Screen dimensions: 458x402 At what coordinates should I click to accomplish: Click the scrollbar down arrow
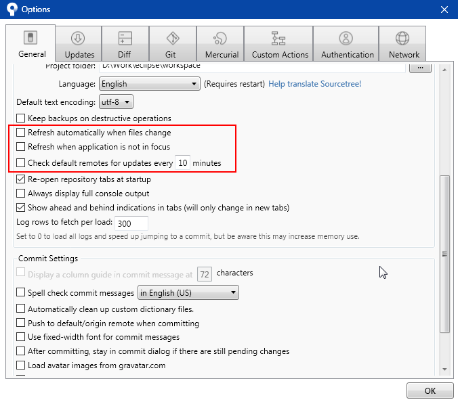pos(444,370)
